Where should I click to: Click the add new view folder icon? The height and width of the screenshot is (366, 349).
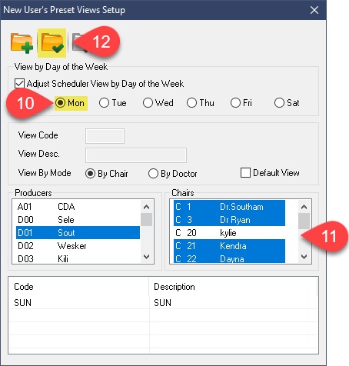pos(22,43)
